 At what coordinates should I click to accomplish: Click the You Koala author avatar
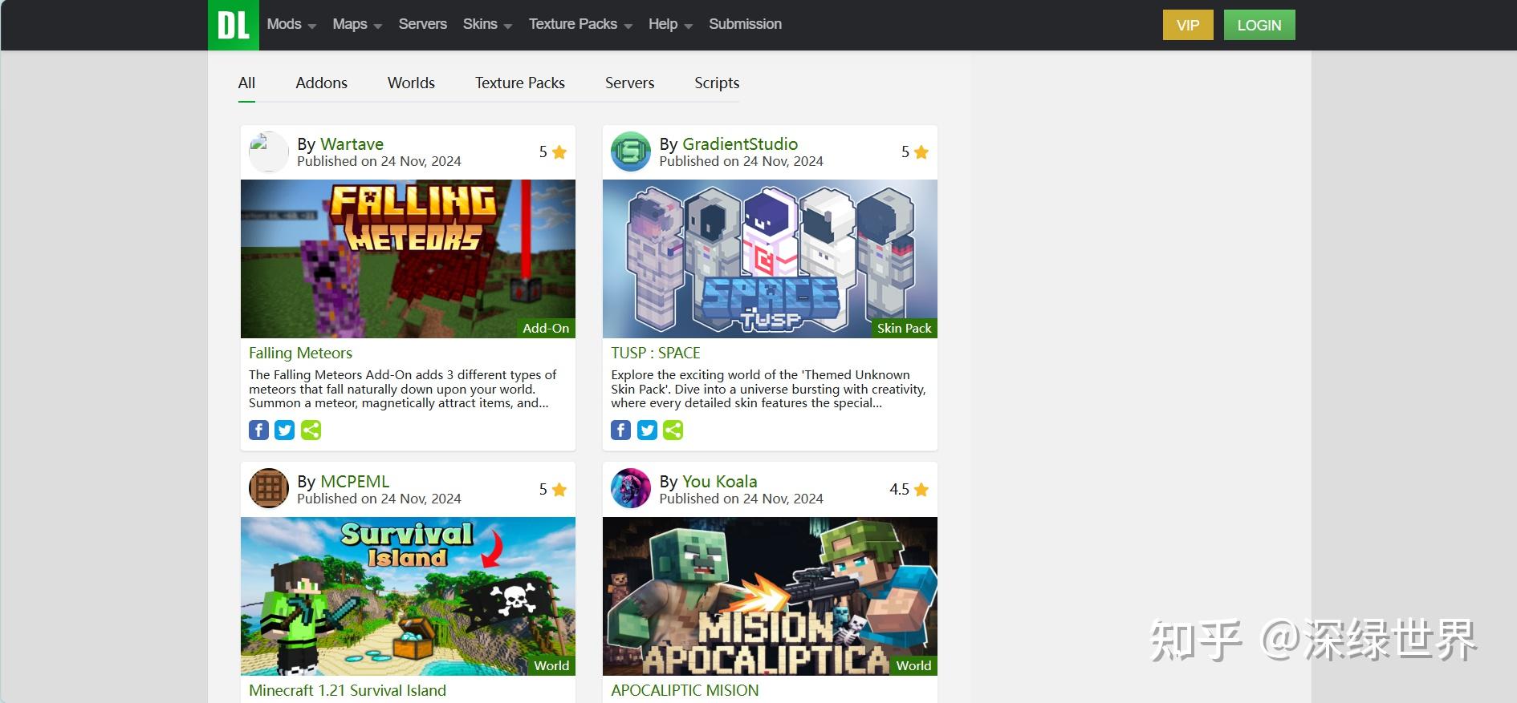(631, 488)
